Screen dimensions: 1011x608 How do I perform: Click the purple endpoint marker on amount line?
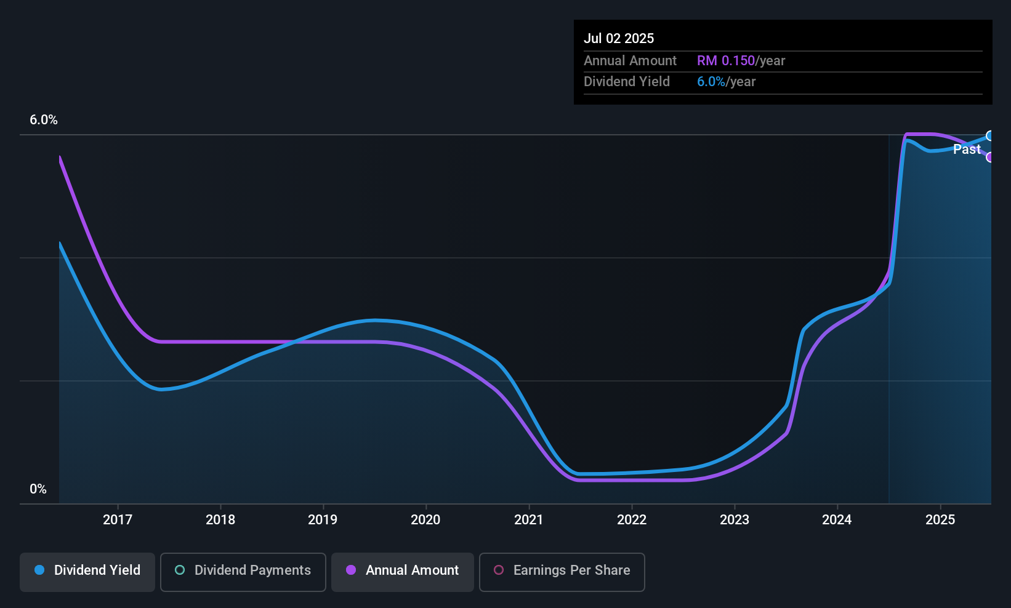(990, 158)
